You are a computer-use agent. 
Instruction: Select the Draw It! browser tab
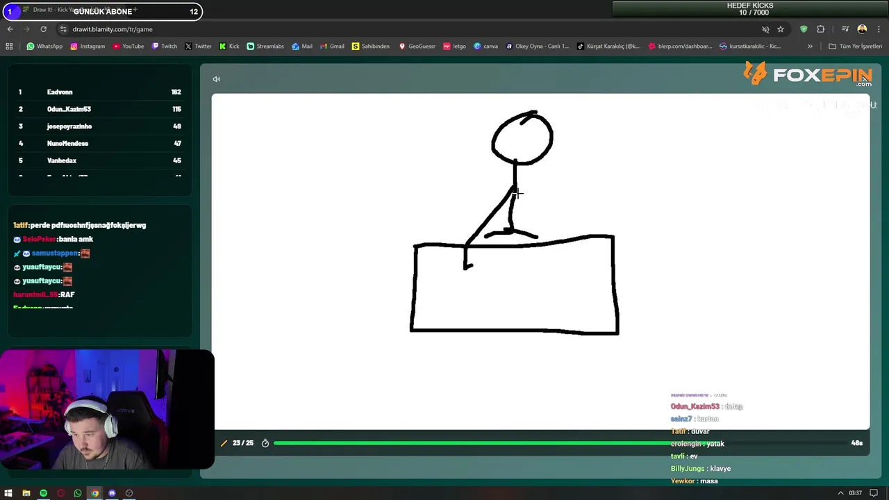[73, 10]
